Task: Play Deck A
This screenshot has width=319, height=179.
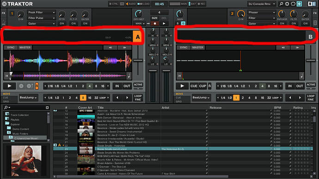Action: 9,86
